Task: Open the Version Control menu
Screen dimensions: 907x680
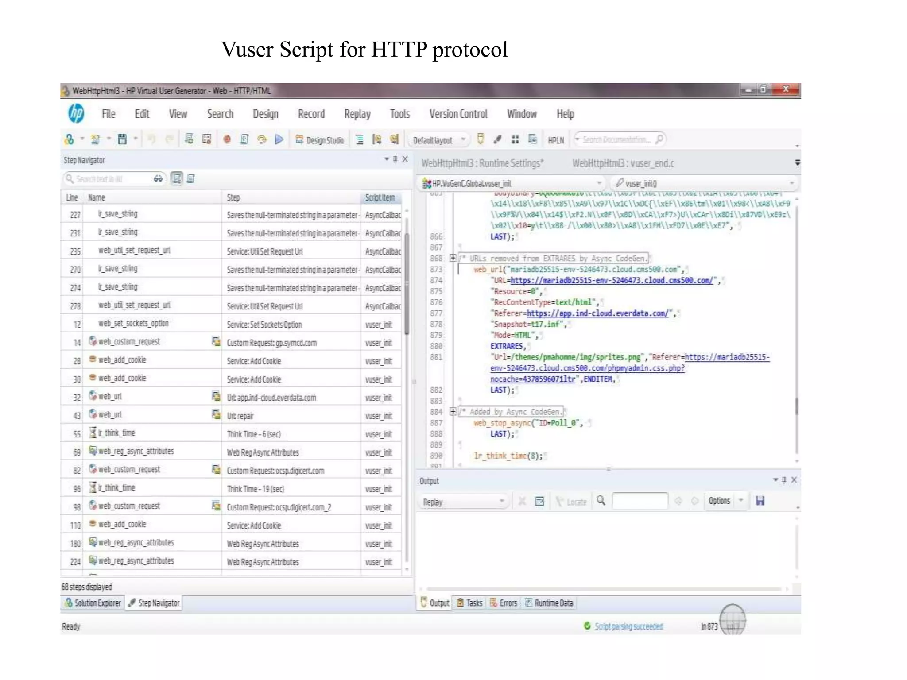Action: click(458, 114)
